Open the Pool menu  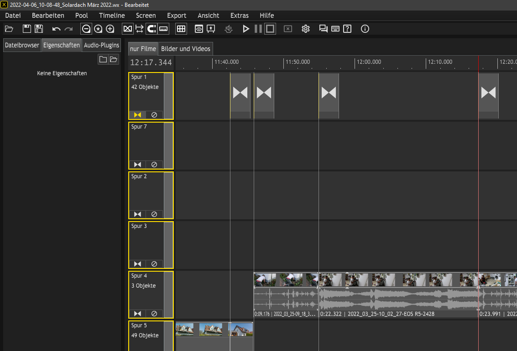click(81, 15)
